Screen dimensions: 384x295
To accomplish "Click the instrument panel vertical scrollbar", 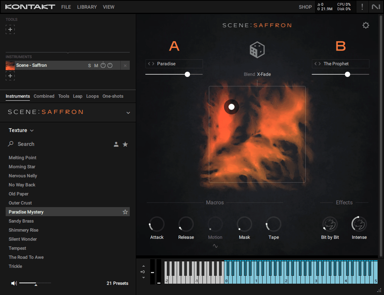I will tap(381, 136).
